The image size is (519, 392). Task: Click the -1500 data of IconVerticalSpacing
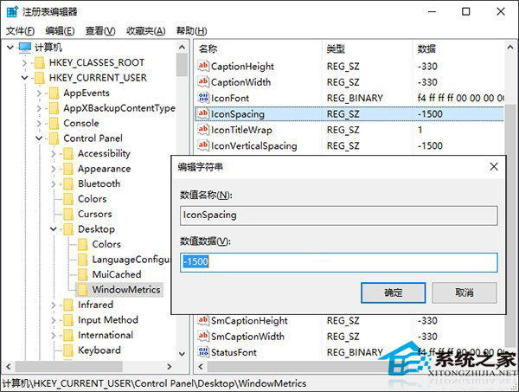(x=430, y=146)
